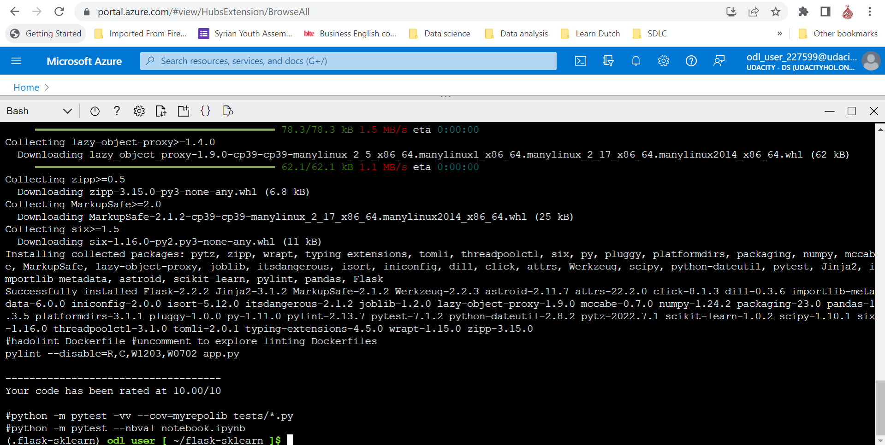Open Azure portal settings gear
This screenshot has height=445, width=885.
(x=664, y=61)
